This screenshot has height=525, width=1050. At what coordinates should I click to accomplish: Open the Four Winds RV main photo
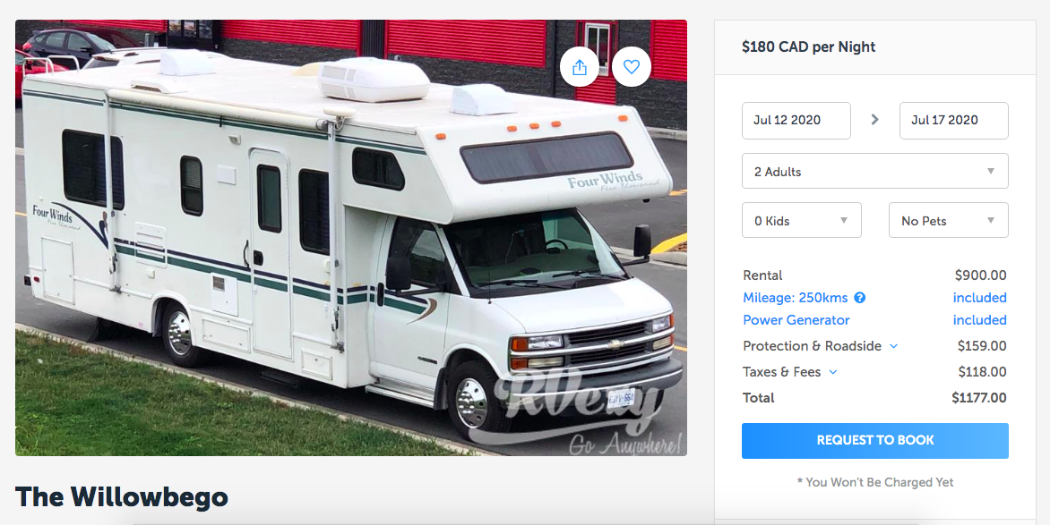pos(351,238)
